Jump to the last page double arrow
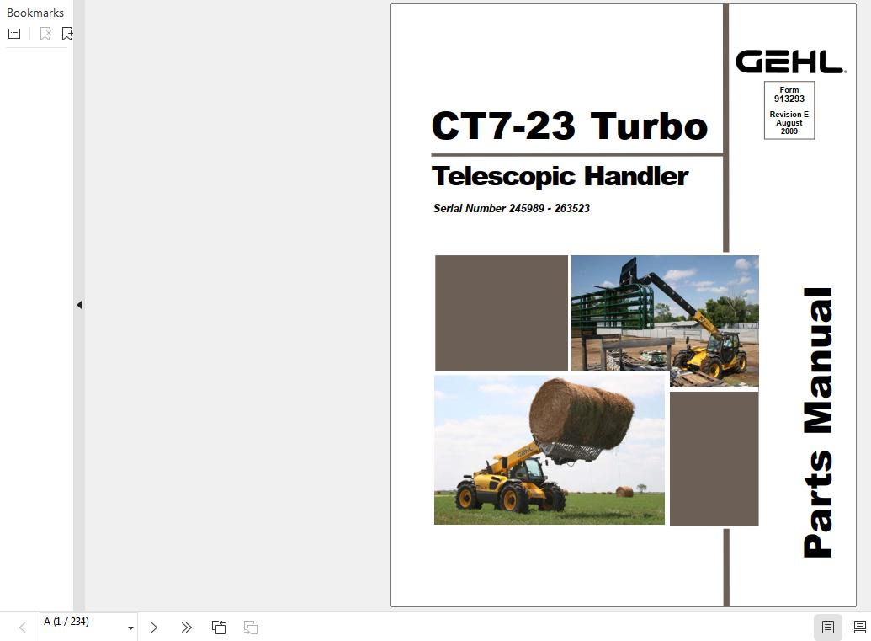 tap(186, 628)
